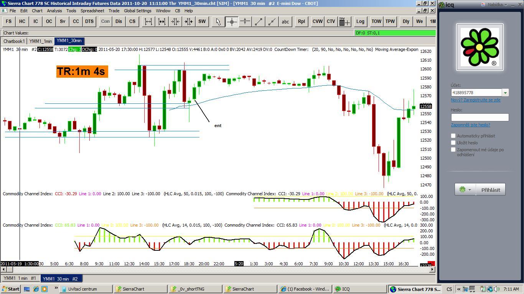This screenshot has height=294, width=524.
Task: Open Uvítací centrum from the taskbar
Action: coord(86,289)
